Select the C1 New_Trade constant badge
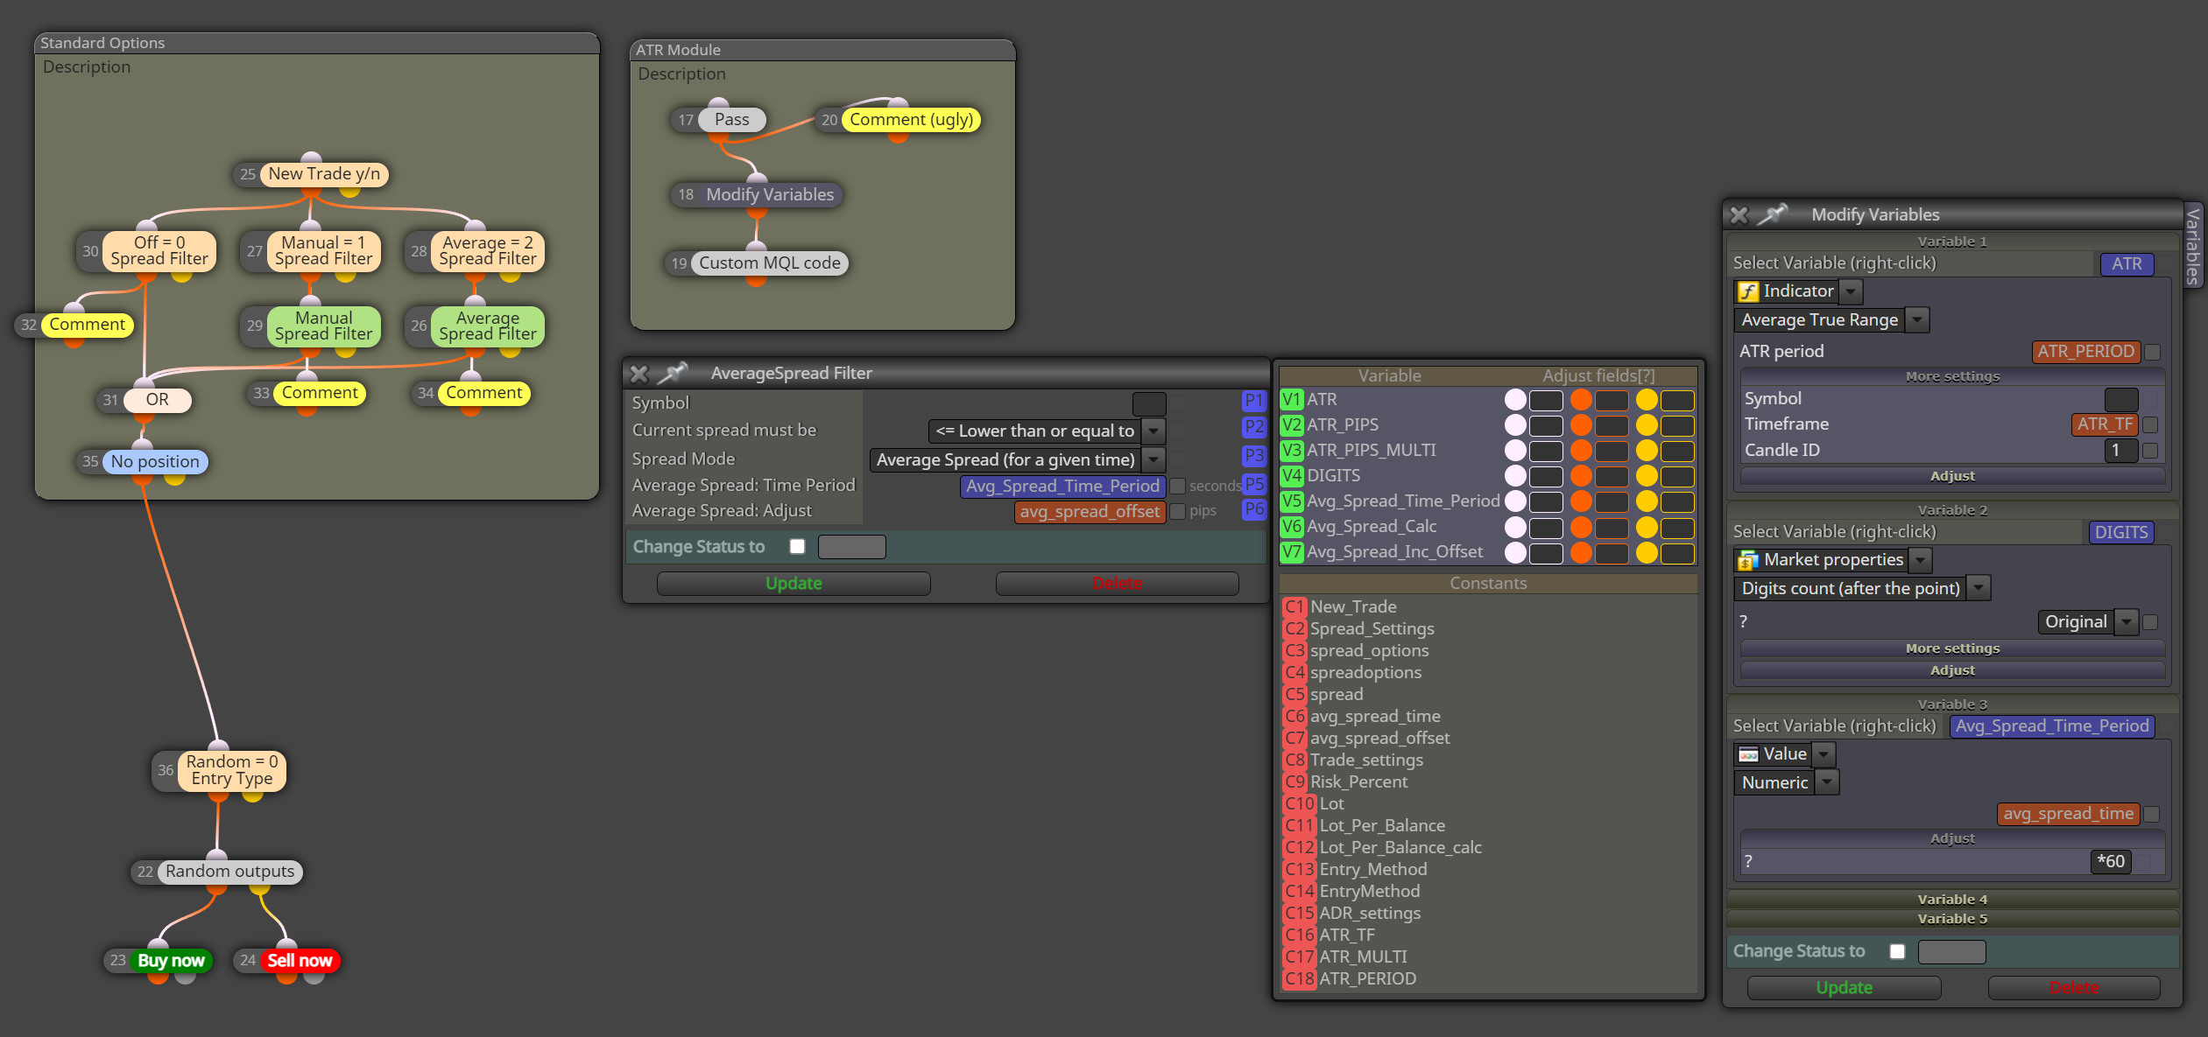The height and width of the screenshot is (1037, 2208). (1294, 607)
